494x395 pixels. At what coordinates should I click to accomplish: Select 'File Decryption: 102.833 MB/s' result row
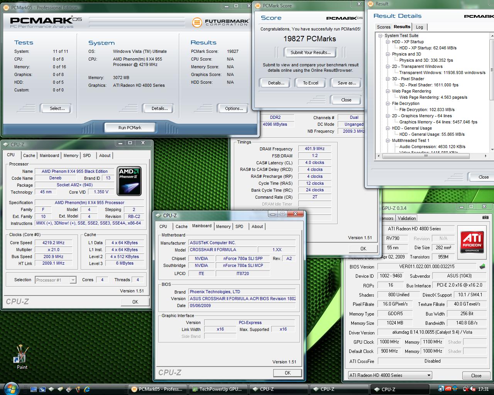pos(427,110)
